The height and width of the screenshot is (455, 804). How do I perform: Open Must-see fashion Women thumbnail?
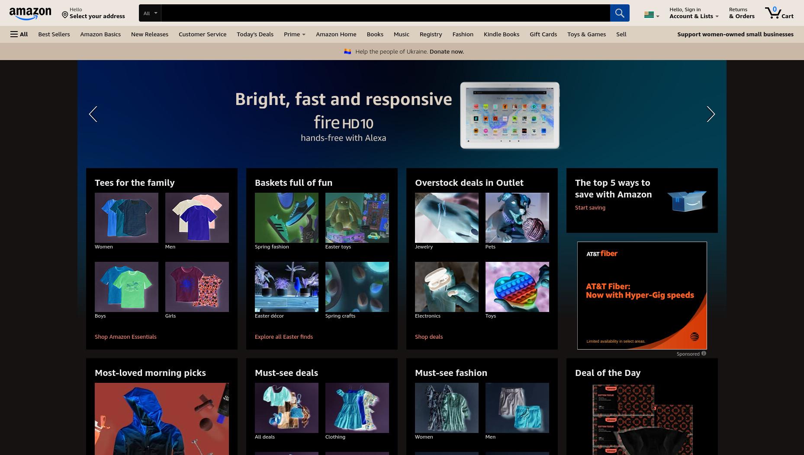point(447,408)
